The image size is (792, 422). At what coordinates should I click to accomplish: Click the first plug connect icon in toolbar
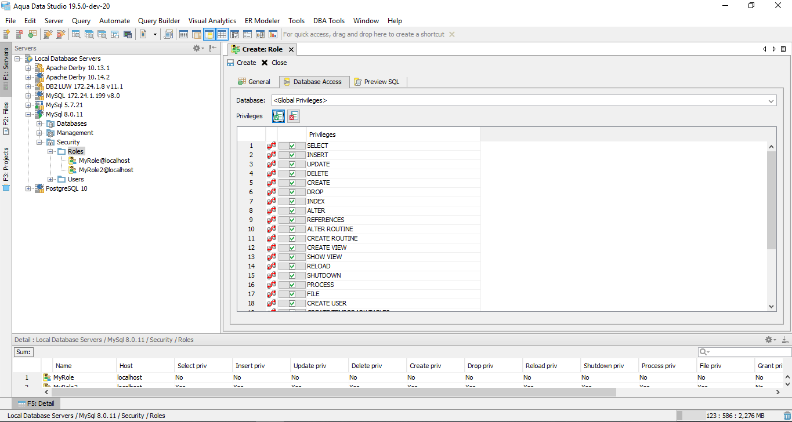coord(48,34)
